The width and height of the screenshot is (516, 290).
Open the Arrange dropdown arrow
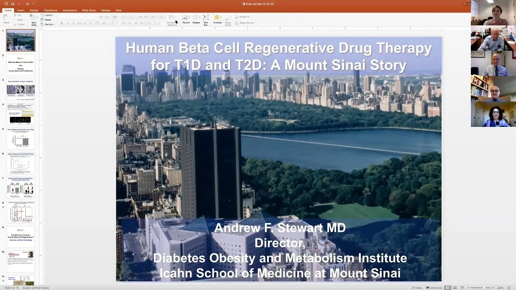pyautogui.click(x=221, y=17)
